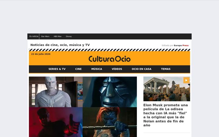Open the Vídeos menu item
Screen dimensions: 219x137
[117, 69]
